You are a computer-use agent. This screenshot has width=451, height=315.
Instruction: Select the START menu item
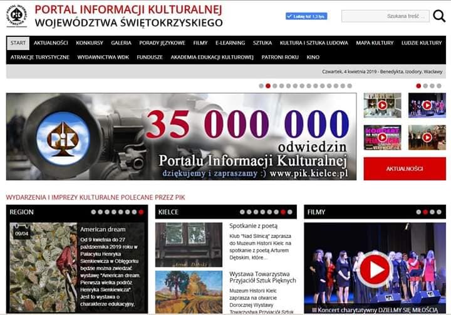pos(18,43)
